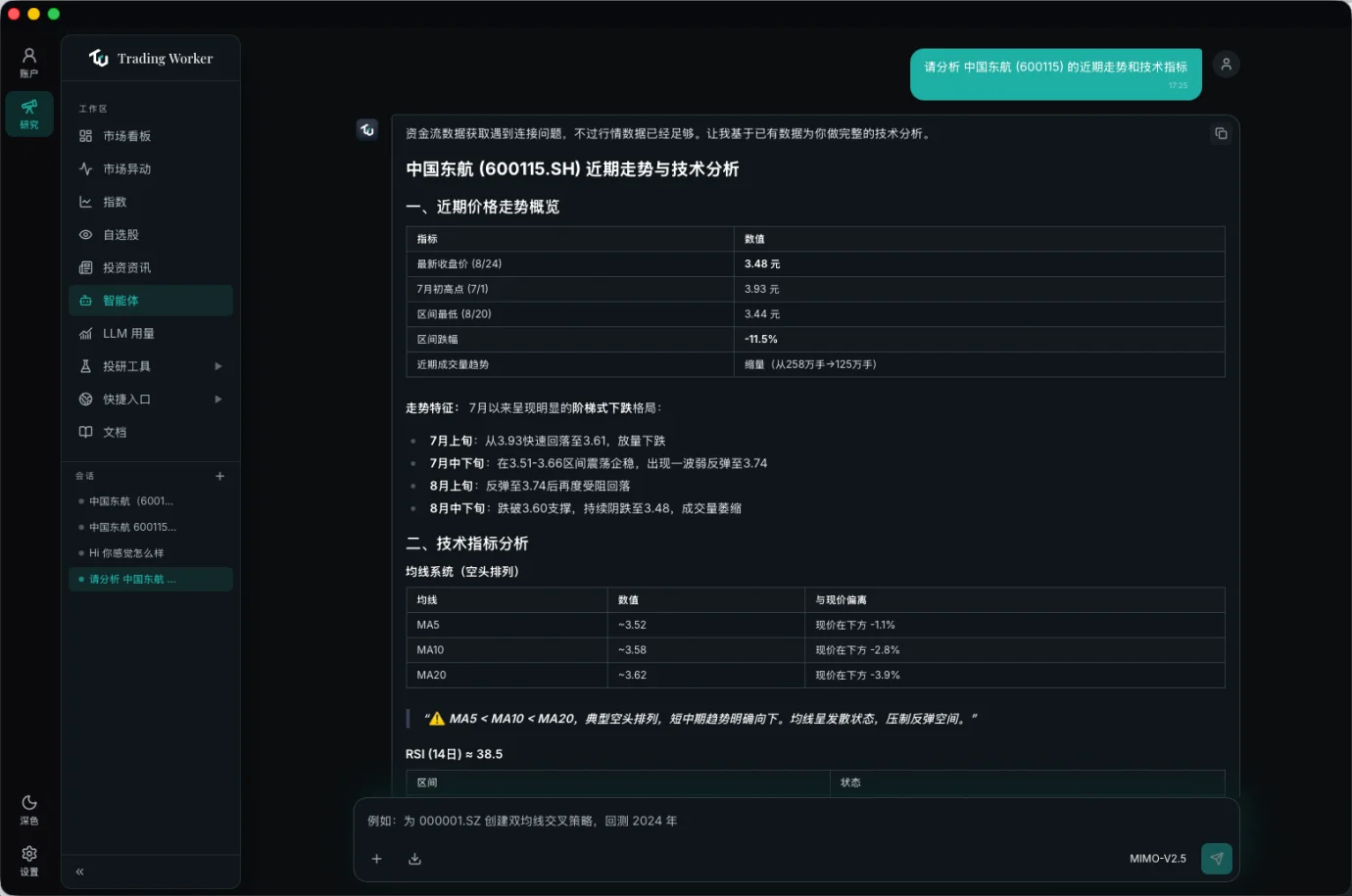Expand the 投研工具 submenu arrow
Viewport: 1352px width, 896px height.
[x=218, y=366]
